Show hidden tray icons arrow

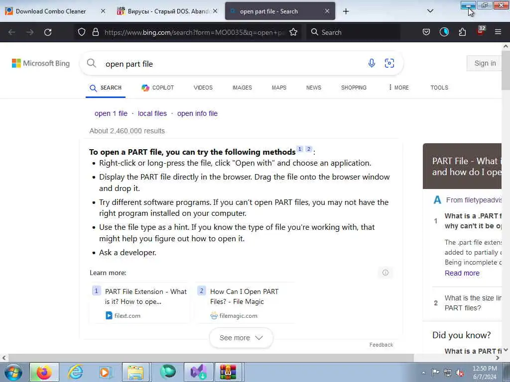click(x=423, y=373)
